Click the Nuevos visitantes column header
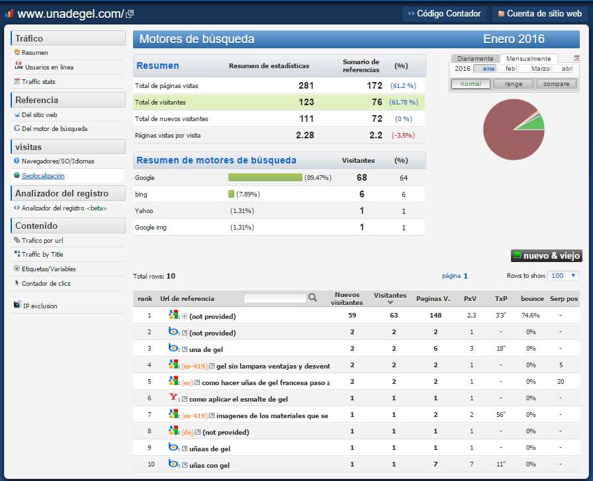The width and height of the screenshot is (593, 481). coord(347,299)
